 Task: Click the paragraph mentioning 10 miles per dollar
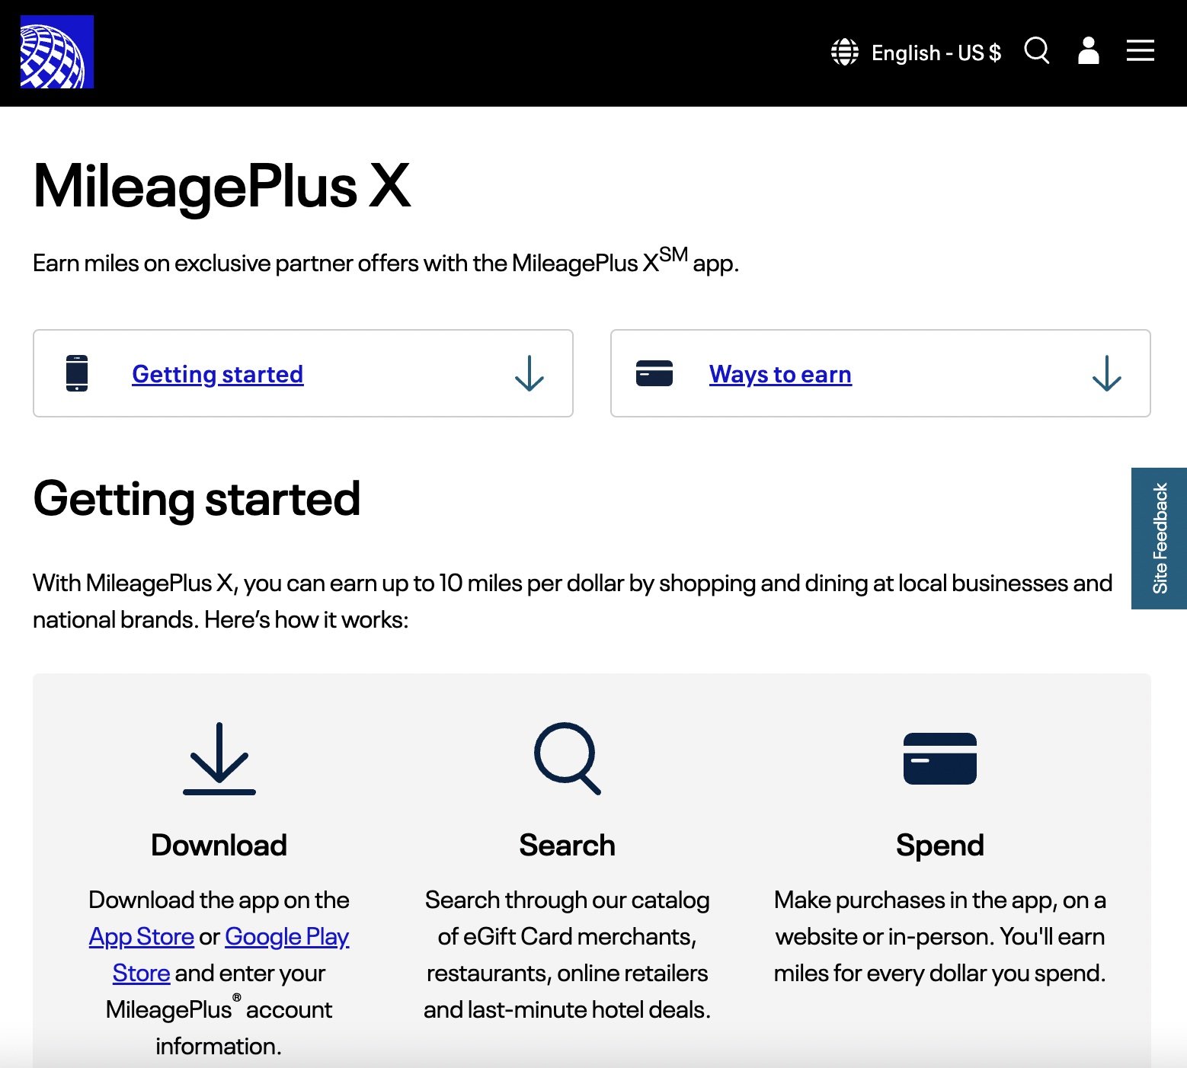(573, 601)
